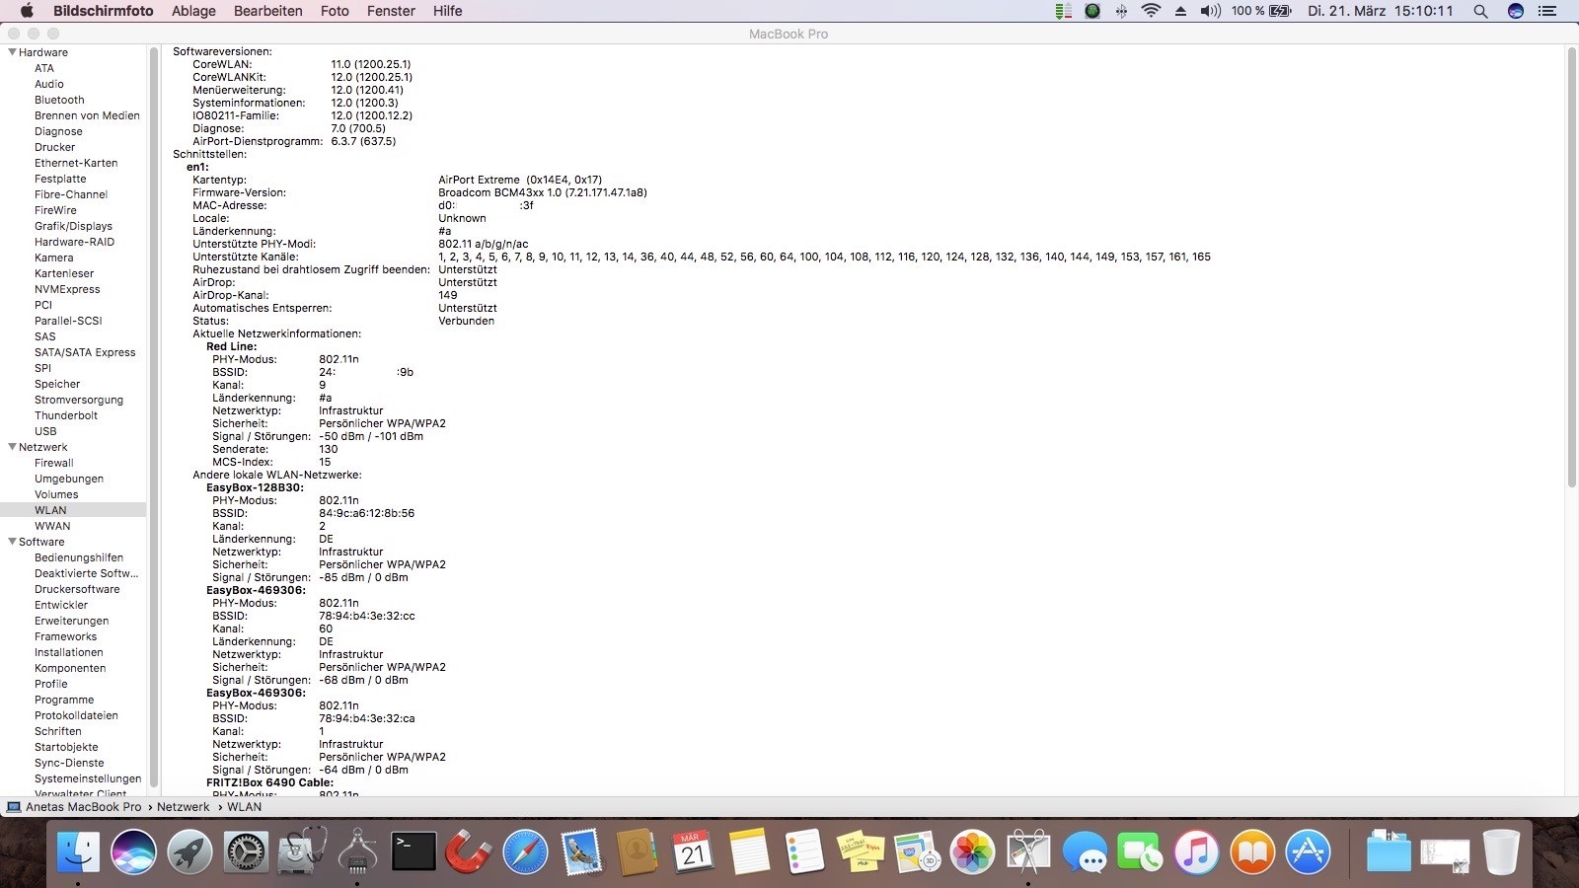
Task: Collapse the Software section triangle
Action: [x=12, y=542]
